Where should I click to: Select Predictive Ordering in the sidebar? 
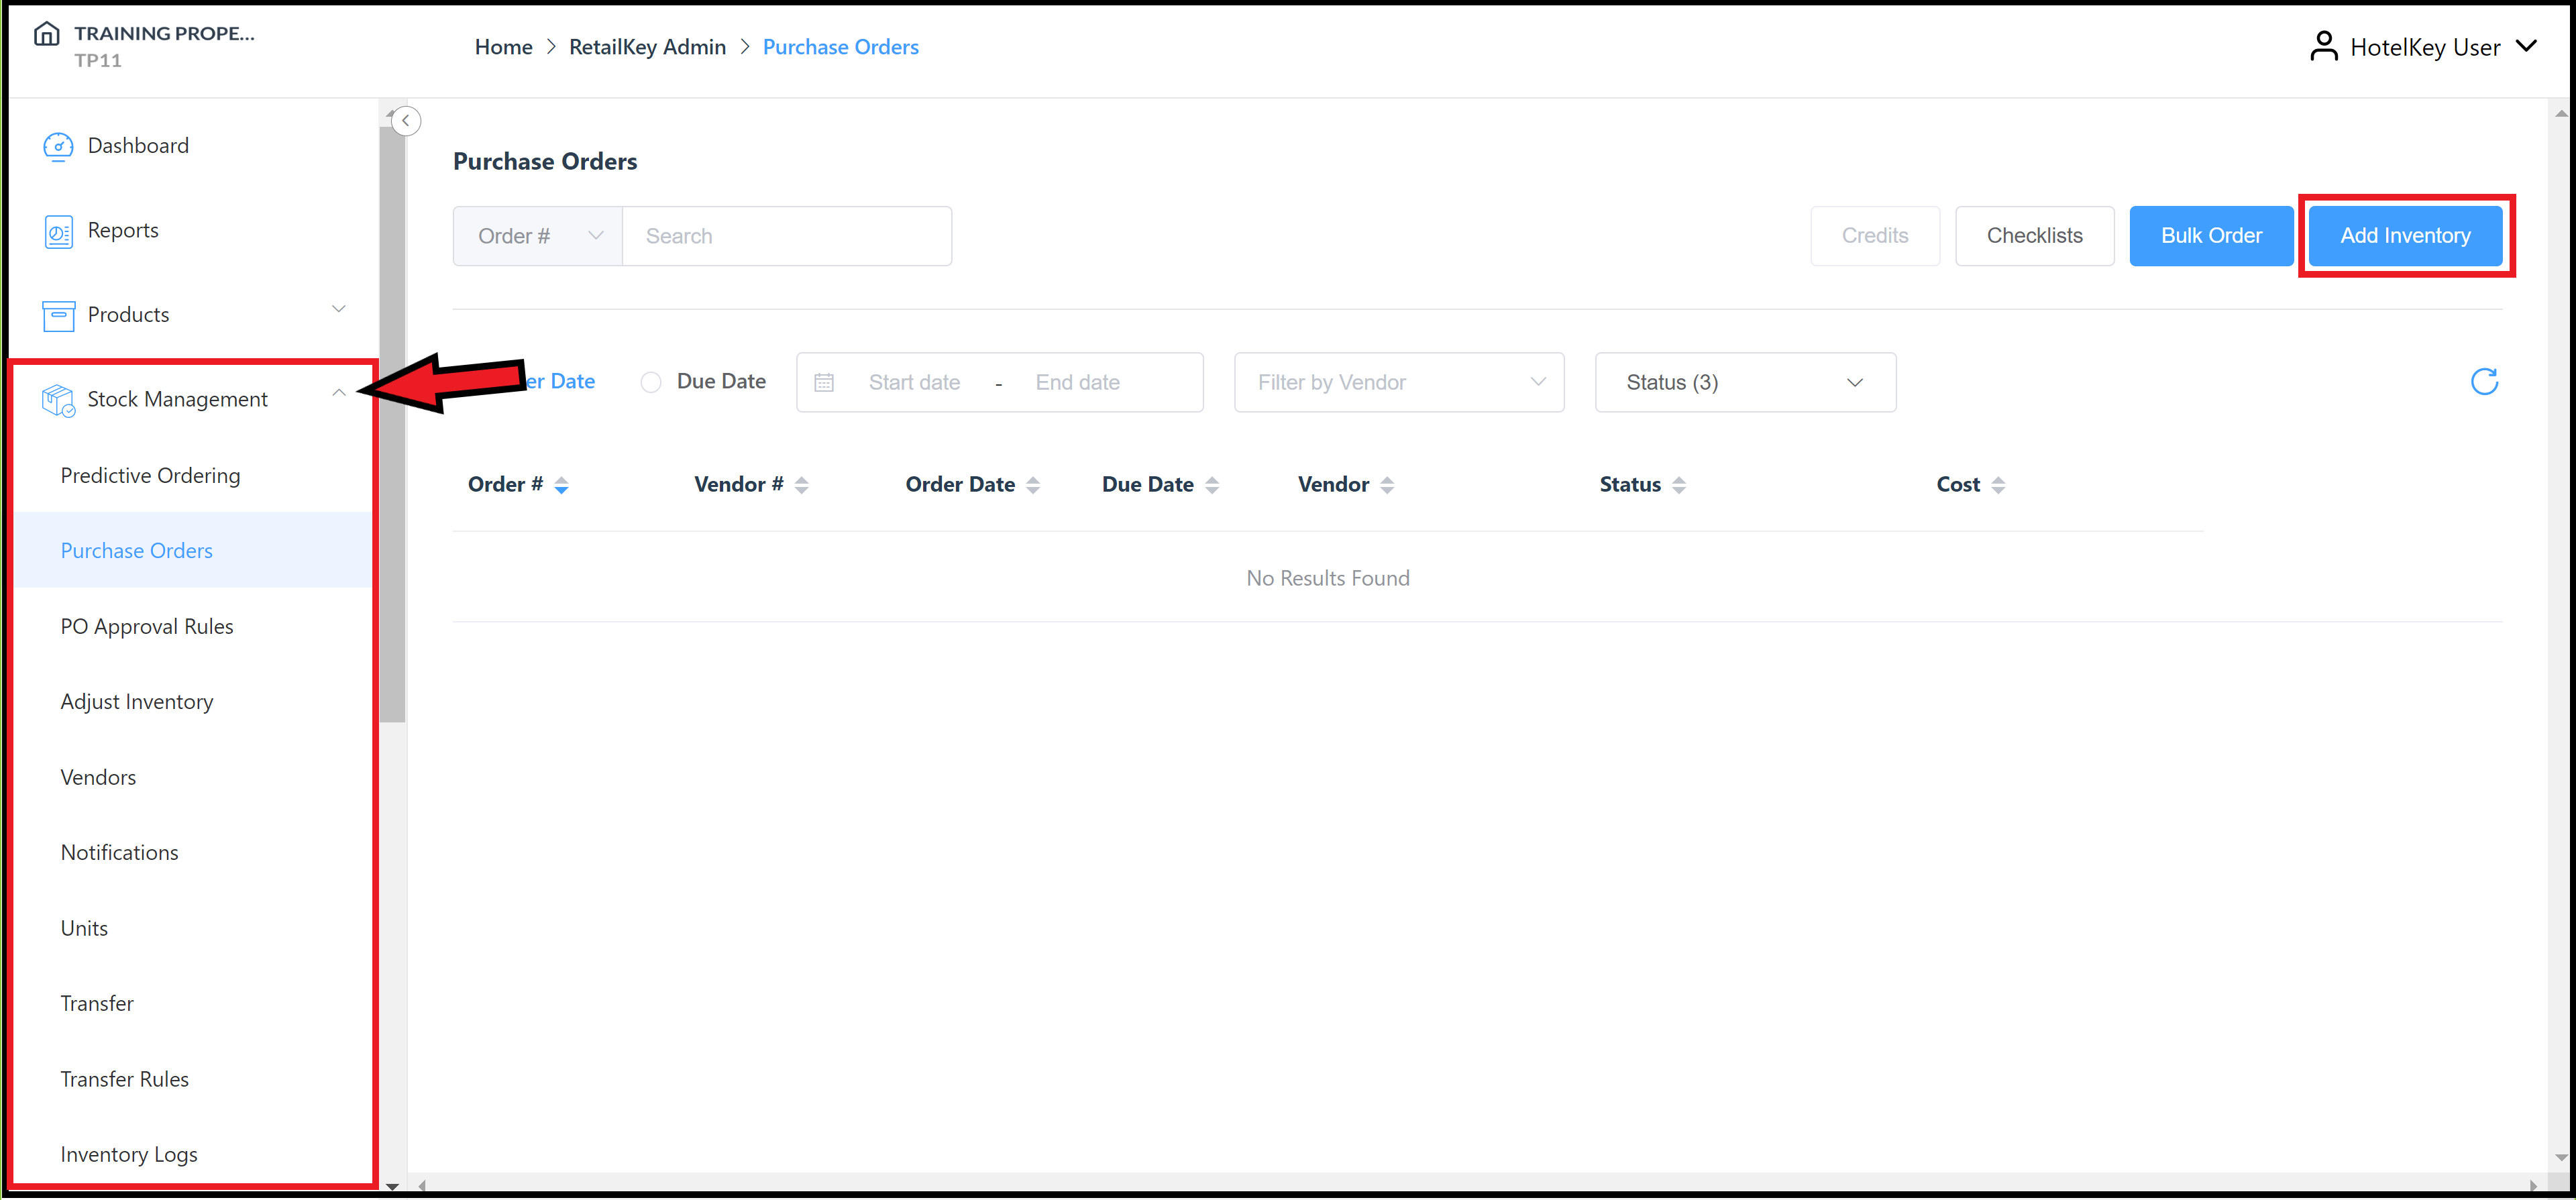[150, 475]
